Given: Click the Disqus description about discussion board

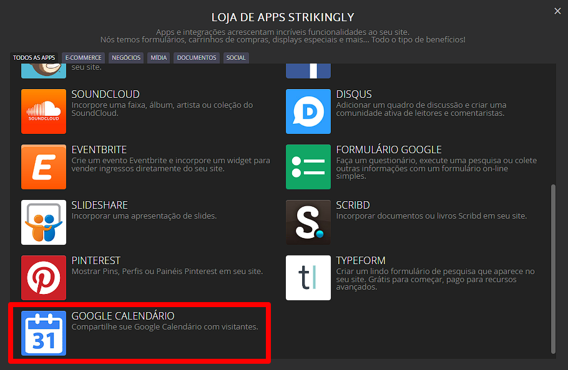Looking at the screenshot, I should coord(421,109).
